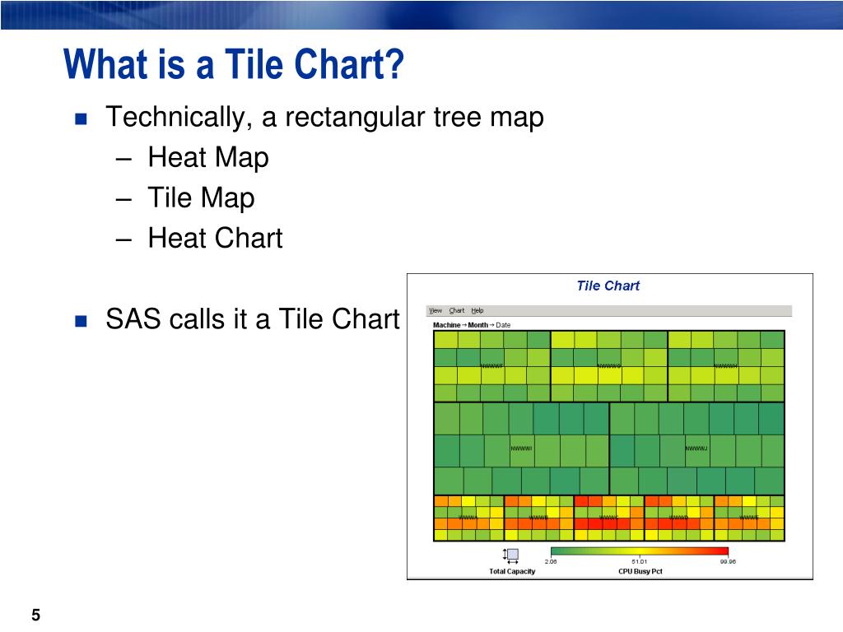Click the CPU Busy Pct color gradient bar
843x632 pixels.
pyautogui.click(x=639, y=551)
